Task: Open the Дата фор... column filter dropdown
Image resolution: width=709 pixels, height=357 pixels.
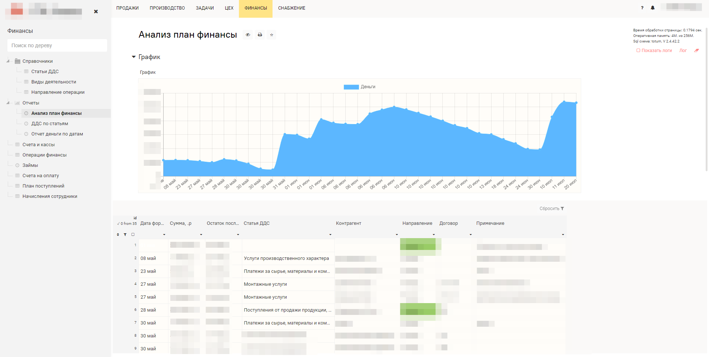Action: [x=164, y=234]
